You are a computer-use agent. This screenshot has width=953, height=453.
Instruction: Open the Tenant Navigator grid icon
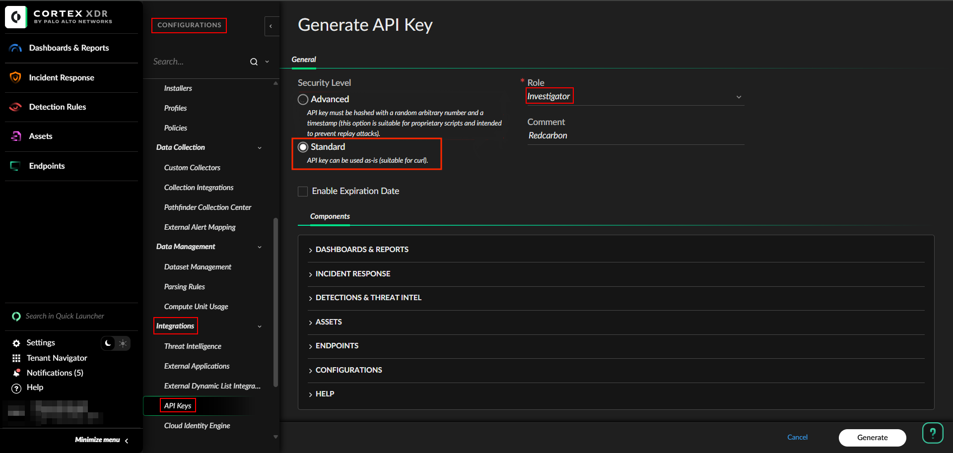pyautogui.click(x=16, y=358)
